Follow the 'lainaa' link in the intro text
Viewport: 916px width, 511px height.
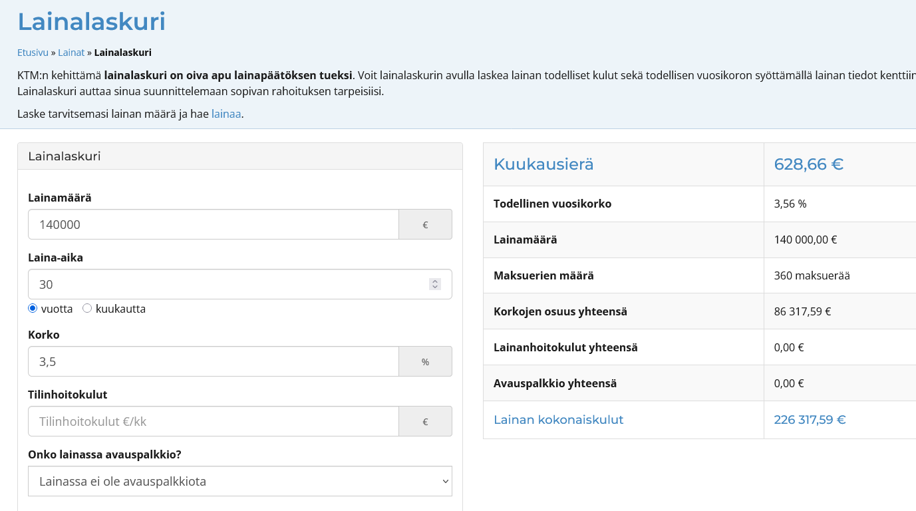click(226, 114)
